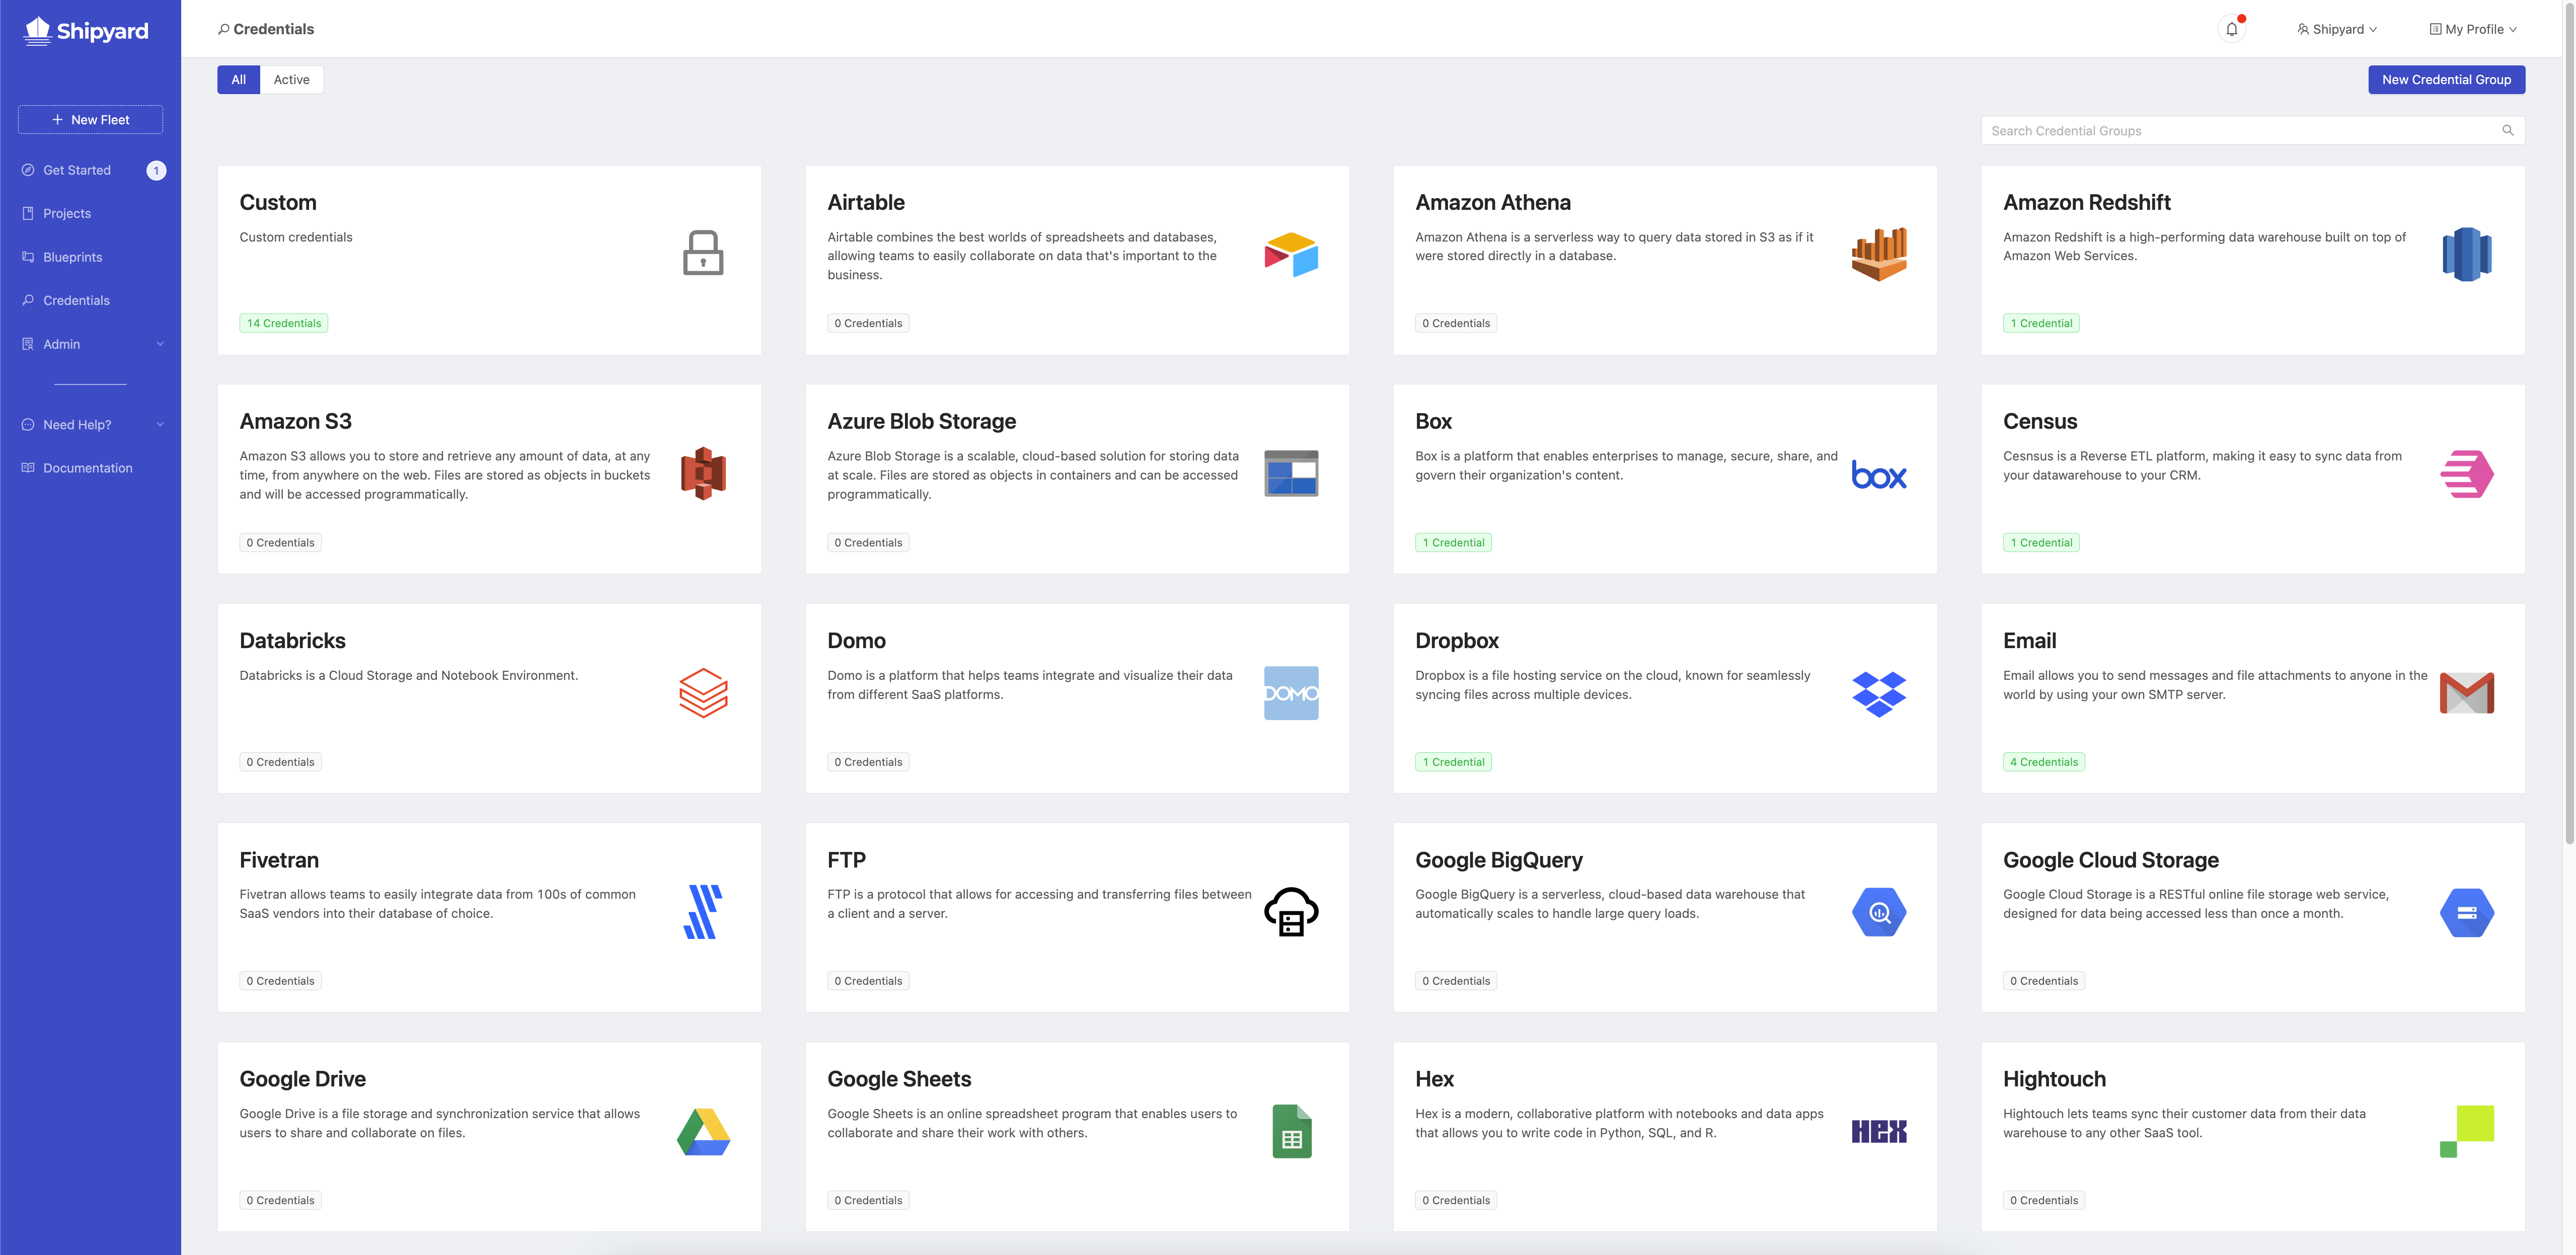
Task: Open Documentation in the sidebar
Action: pos(88,468)
